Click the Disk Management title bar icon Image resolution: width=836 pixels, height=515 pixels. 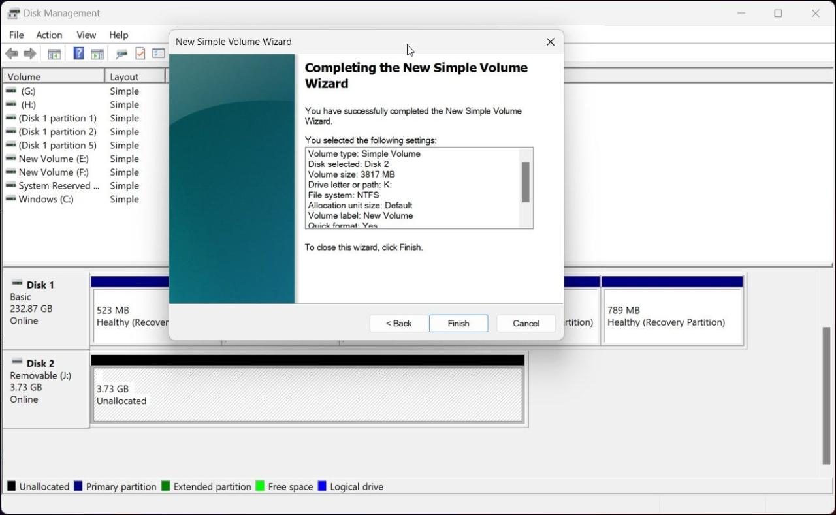tap(13, 13)
